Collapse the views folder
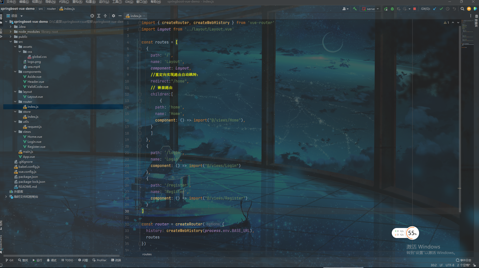Viewport: 479px width, 268px height. (15, 132)
